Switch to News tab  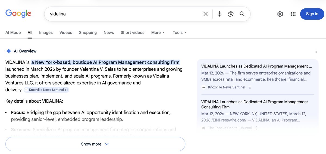point(109,32)
